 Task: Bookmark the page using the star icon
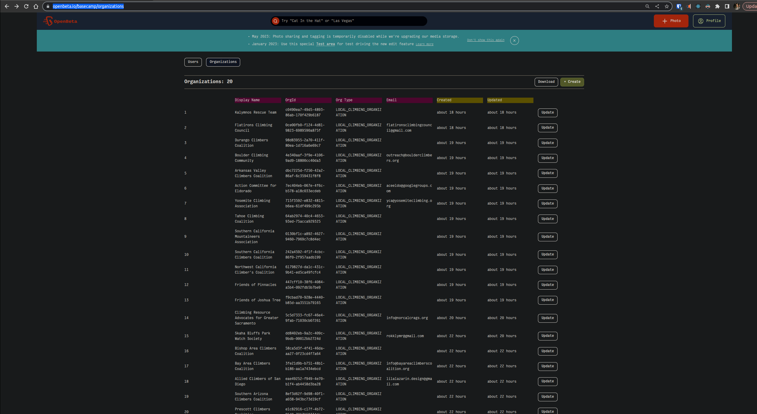coord(667,6)
